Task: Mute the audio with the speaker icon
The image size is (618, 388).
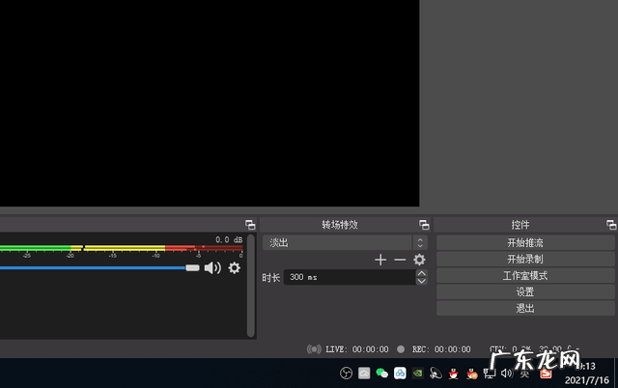Action: coord(212,267)
